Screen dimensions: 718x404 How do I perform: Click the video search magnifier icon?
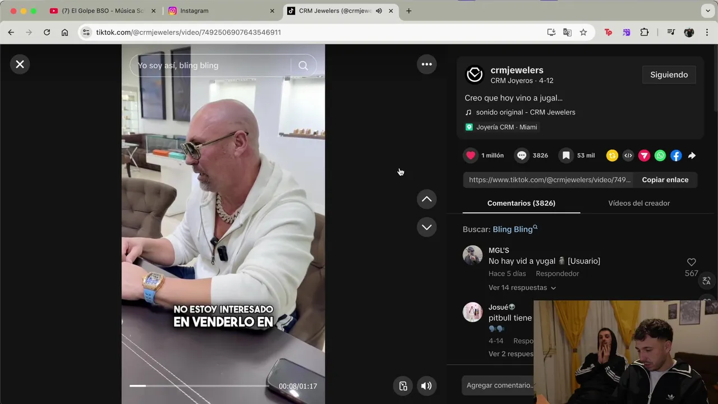point(303,66)
